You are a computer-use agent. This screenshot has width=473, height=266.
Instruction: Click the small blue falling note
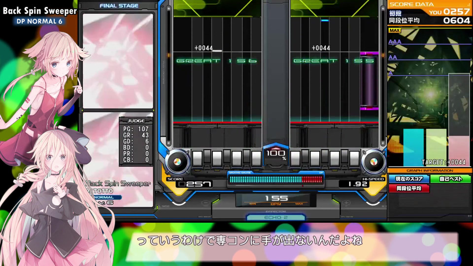325,21
